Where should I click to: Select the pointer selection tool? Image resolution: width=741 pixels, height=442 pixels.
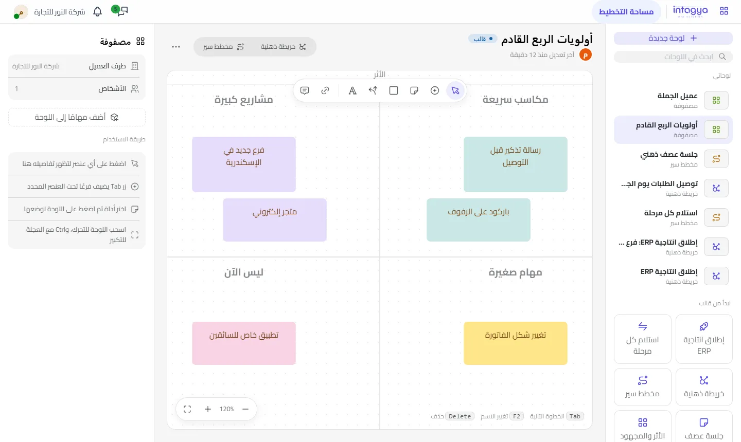(455, 90)
